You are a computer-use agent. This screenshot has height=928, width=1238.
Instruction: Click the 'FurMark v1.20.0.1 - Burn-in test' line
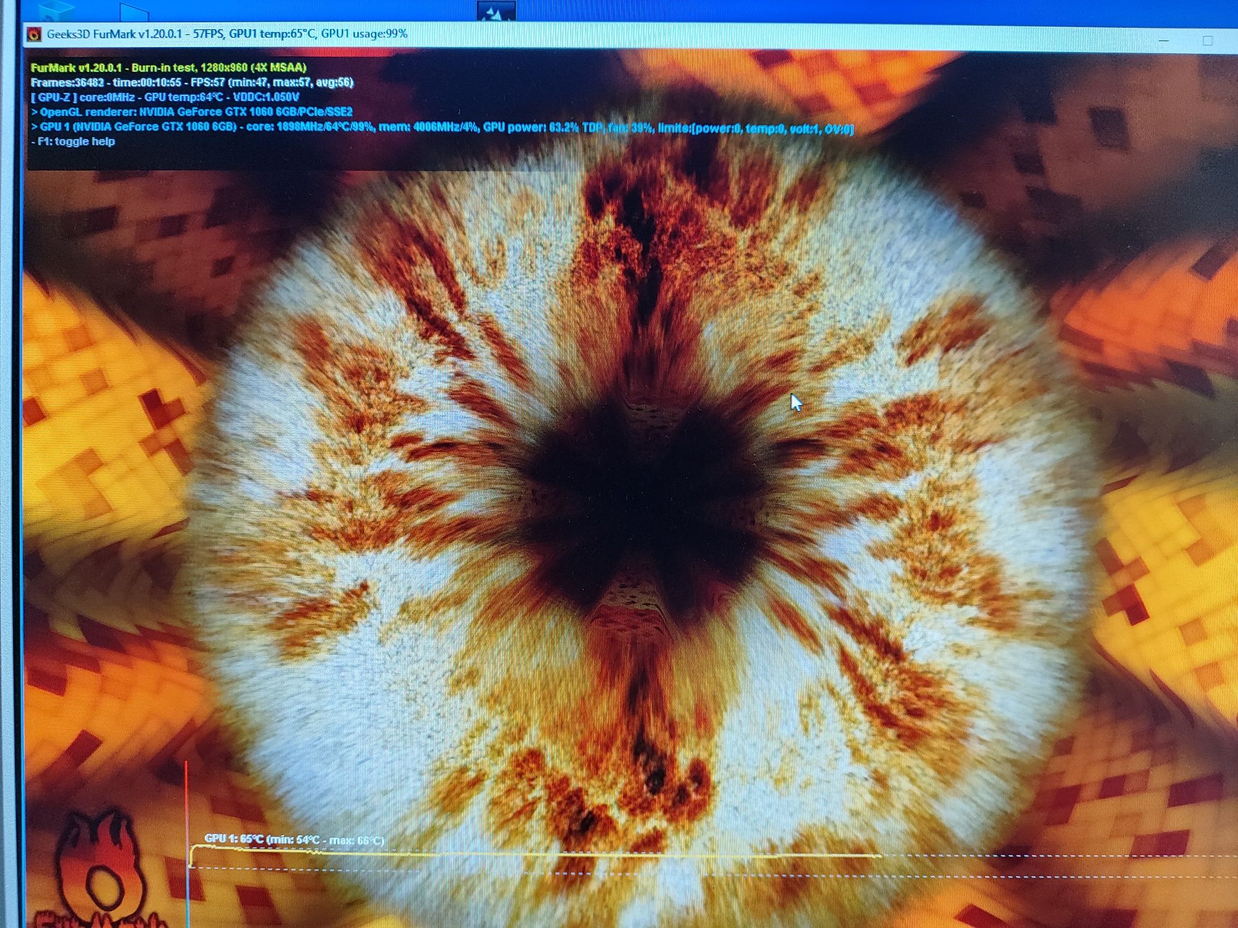[168, 67]
